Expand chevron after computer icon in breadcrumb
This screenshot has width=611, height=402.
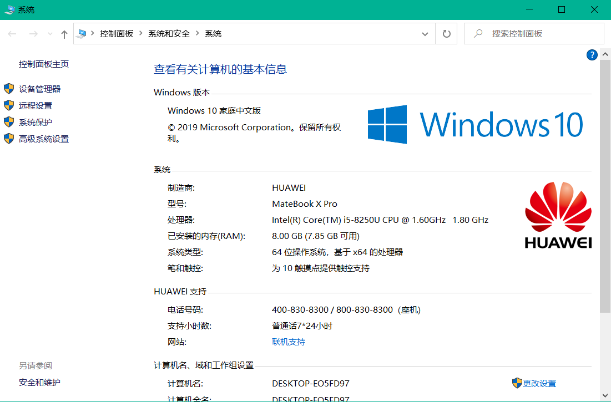[93, 33]
